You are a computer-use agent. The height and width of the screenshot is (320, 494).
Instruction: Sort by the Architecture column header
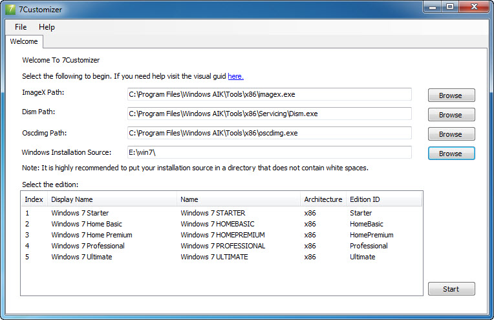[x=323, y=199]
